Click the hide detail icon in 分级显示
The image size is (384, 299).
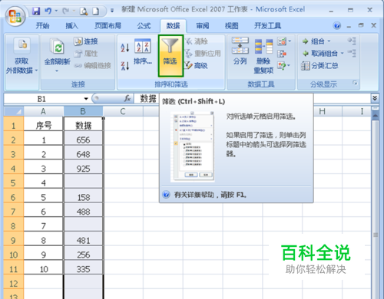(352, 53)
